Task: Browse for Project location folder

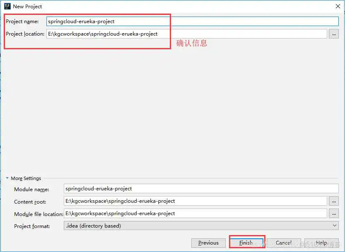Action: click(x=334, y=34)
